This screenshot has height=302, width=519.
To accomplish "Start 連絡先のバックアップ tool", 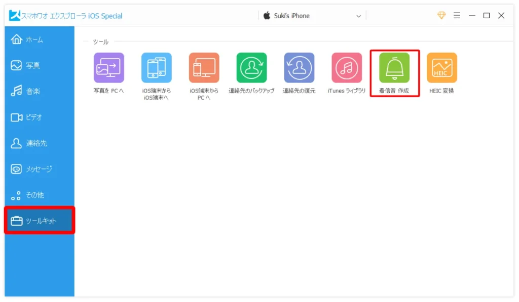I will pyautogui.click(x=251, y=68).
